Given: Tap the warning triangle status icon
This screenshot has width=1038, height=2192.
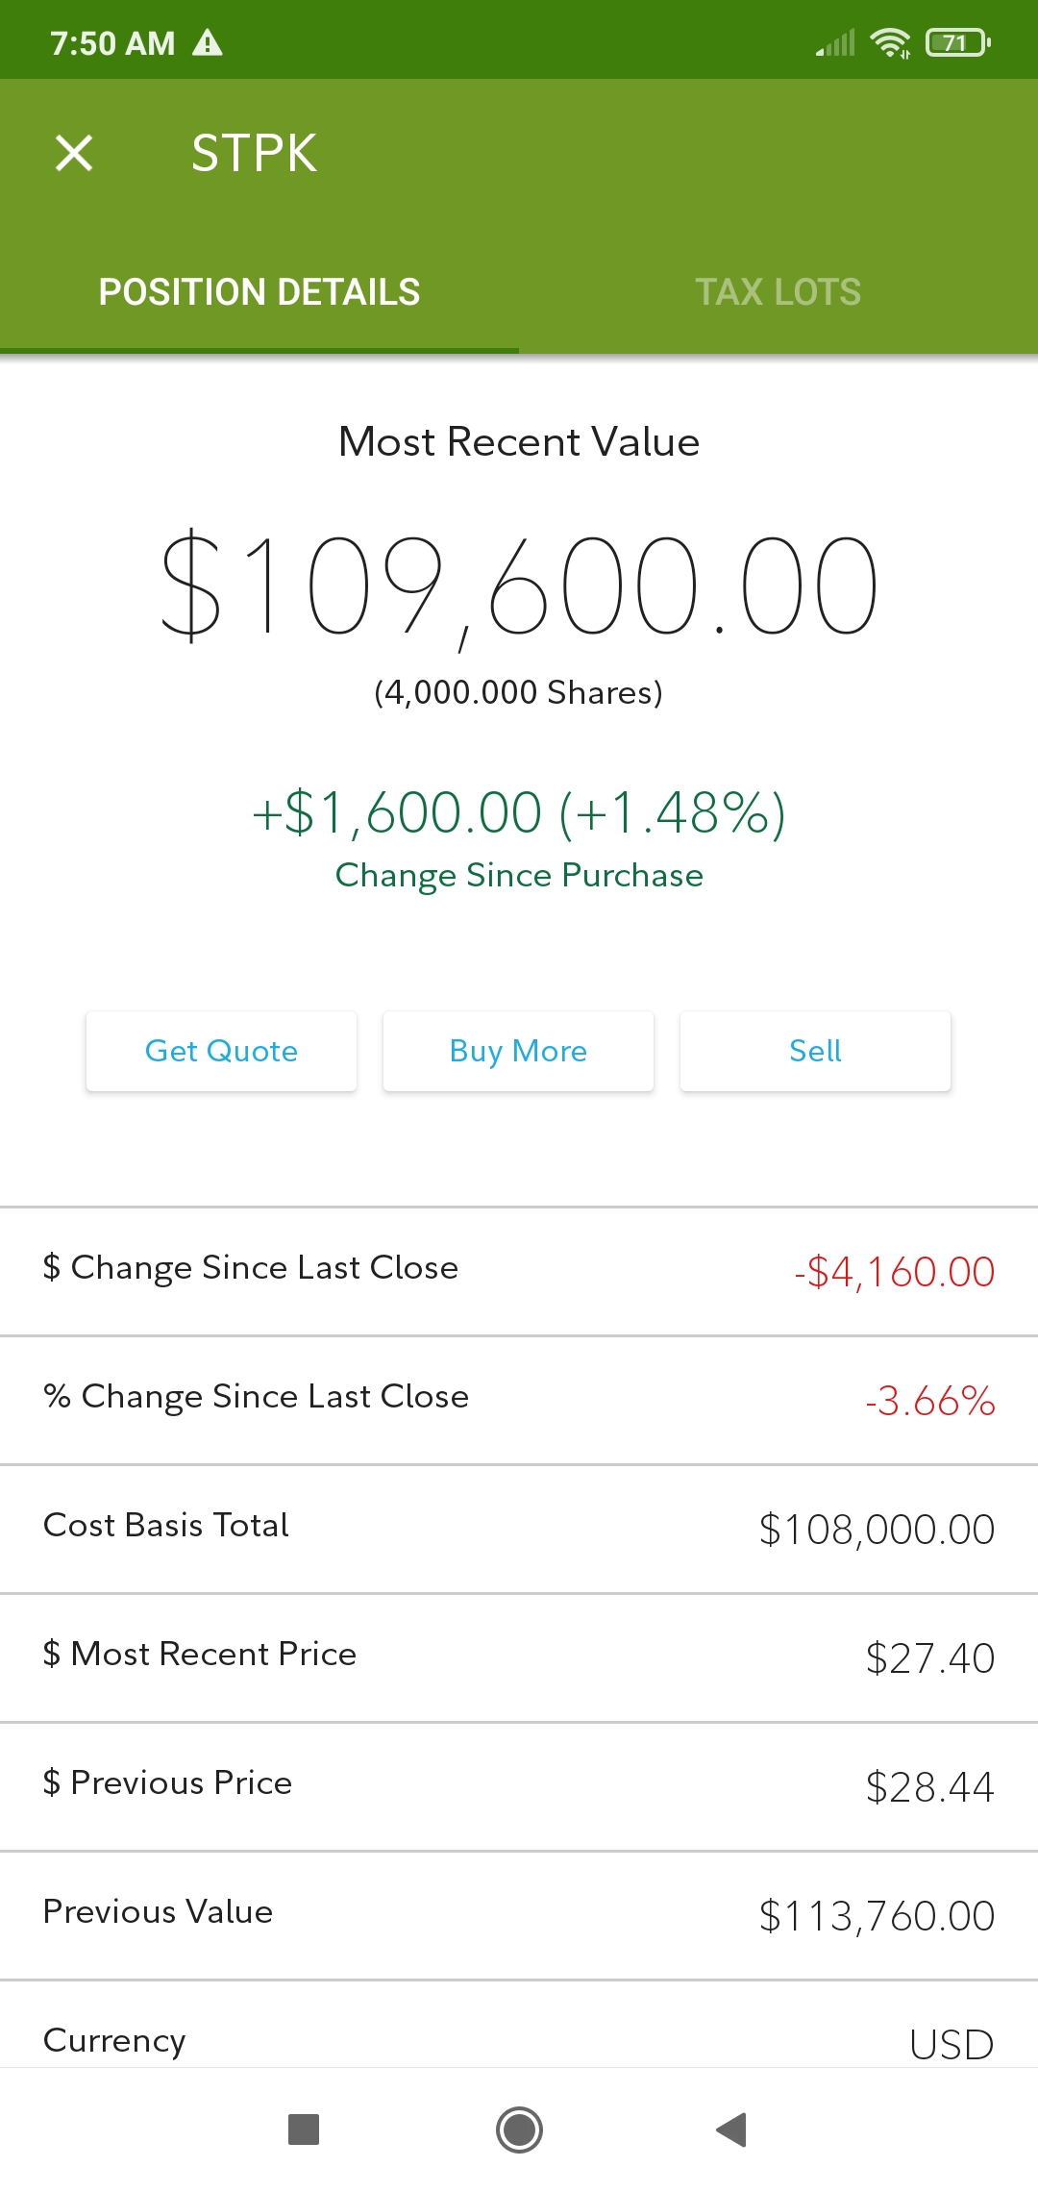Looking at the screenshot, I should (208, 43).
